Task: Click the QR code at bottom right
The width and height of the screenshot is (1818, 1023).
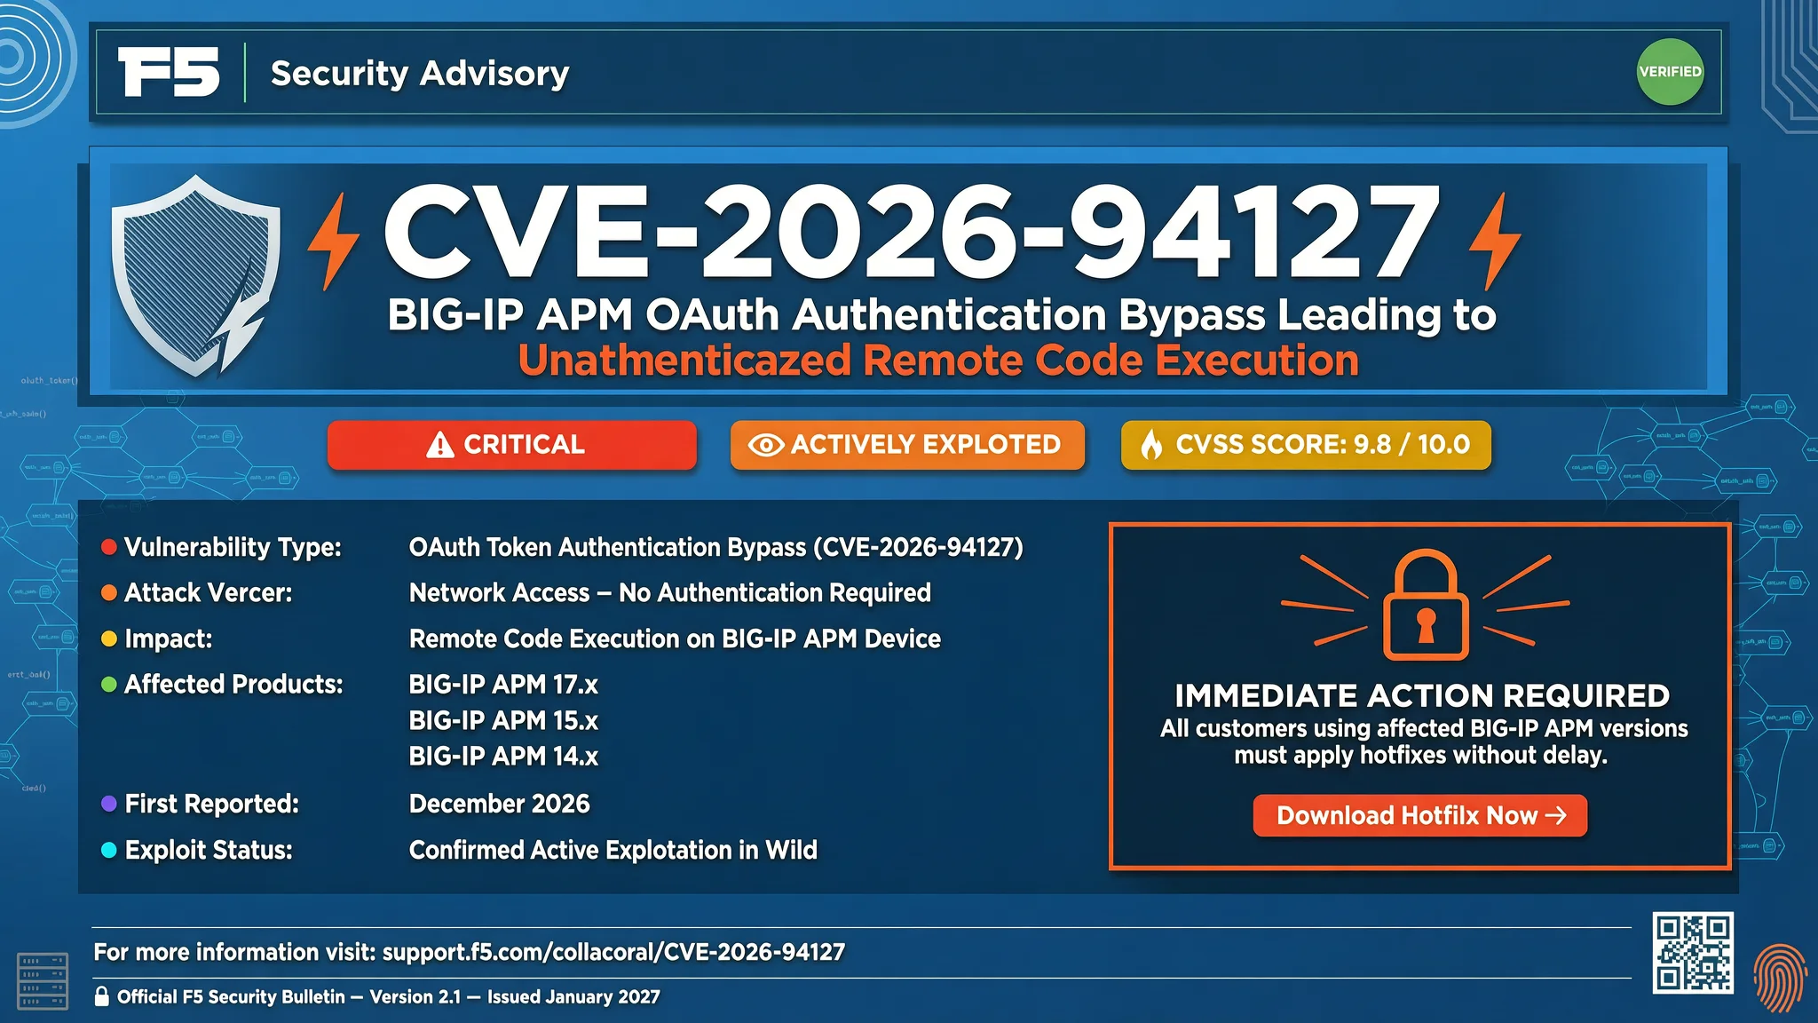Action: click(x=1693, y=953)
